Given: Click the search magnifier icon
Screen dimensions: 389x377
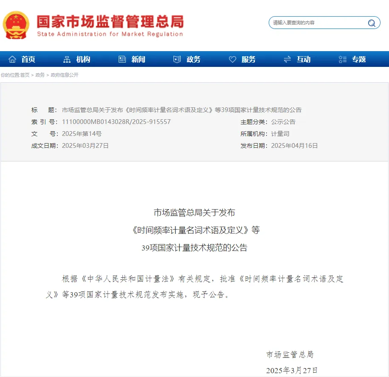Looking at the screenshot, I should [x=372, y=23].
